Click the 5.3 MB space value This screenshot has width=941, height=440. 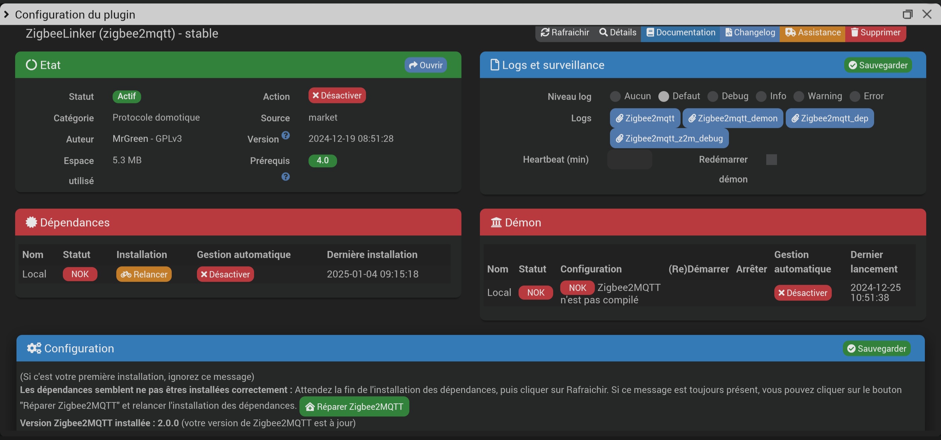127,160
